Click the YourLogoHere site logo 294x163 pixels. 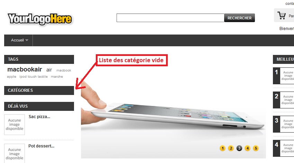[x=39, y=19]
